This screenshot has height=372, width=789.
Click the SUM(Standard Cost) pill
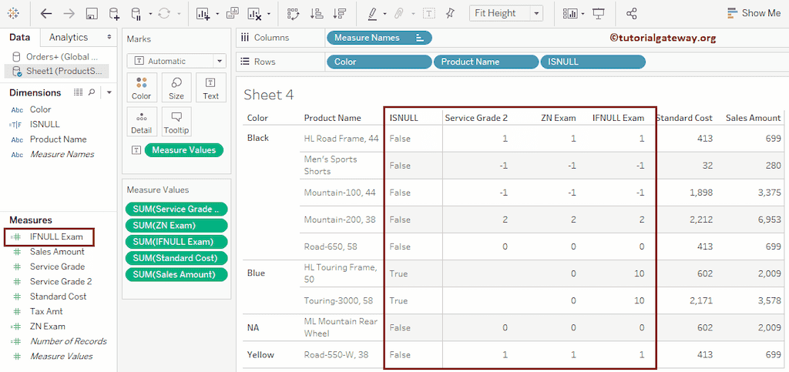pyautogui.click(x=176, y=258)
